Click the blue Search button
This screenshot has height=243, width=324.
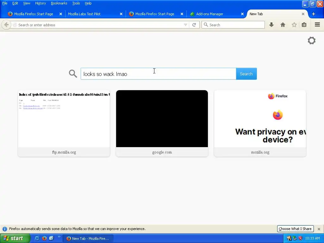tap(246, 74)
